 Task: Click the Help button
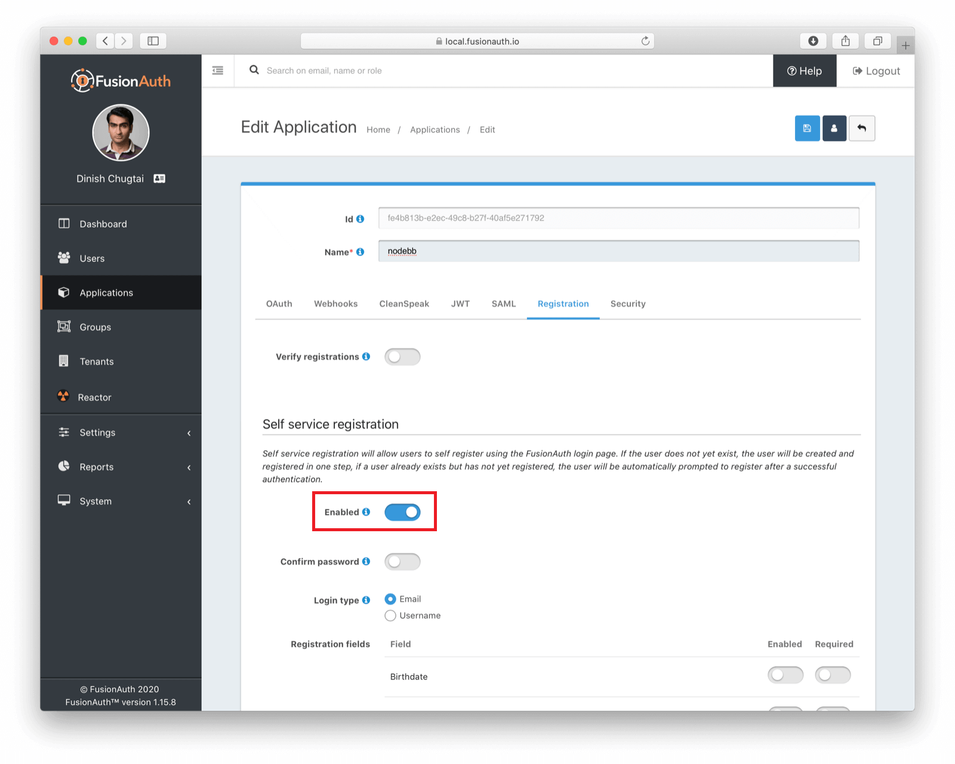point(805,70)
